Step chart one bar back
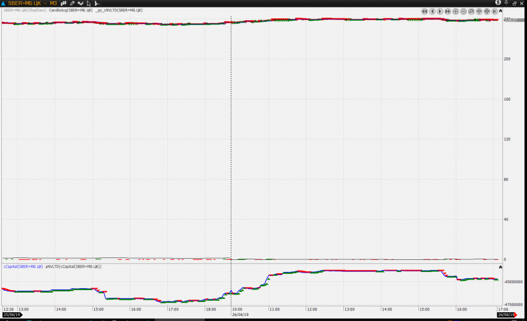The height and width of the screenshot is (321, 527). [432, 11]
